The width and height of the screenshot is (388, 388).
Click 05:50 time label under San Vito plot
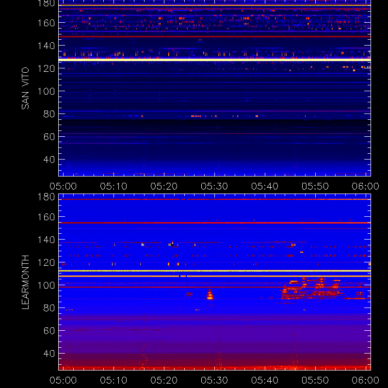click(x=315, y=186)
